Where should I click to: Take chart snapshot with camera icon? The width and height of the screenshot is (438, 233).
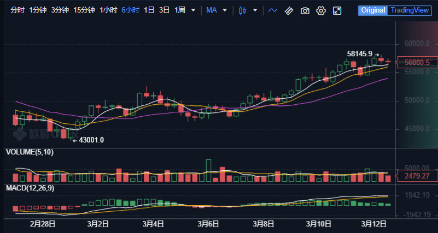[x=305, y=11]
